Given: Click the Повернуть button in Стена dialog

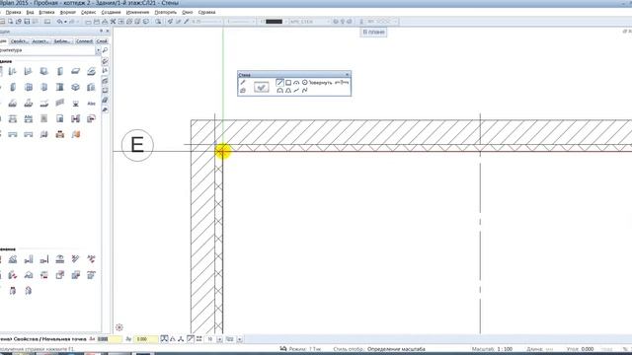Looking at the screenshot, I should click(320, 83).
